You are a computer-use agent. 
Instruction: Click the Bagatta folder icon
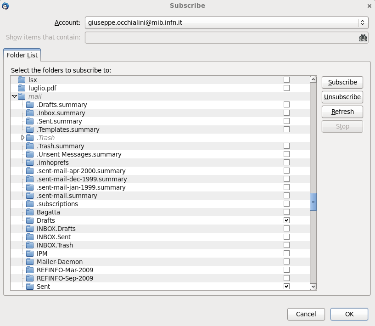[30, 212]
